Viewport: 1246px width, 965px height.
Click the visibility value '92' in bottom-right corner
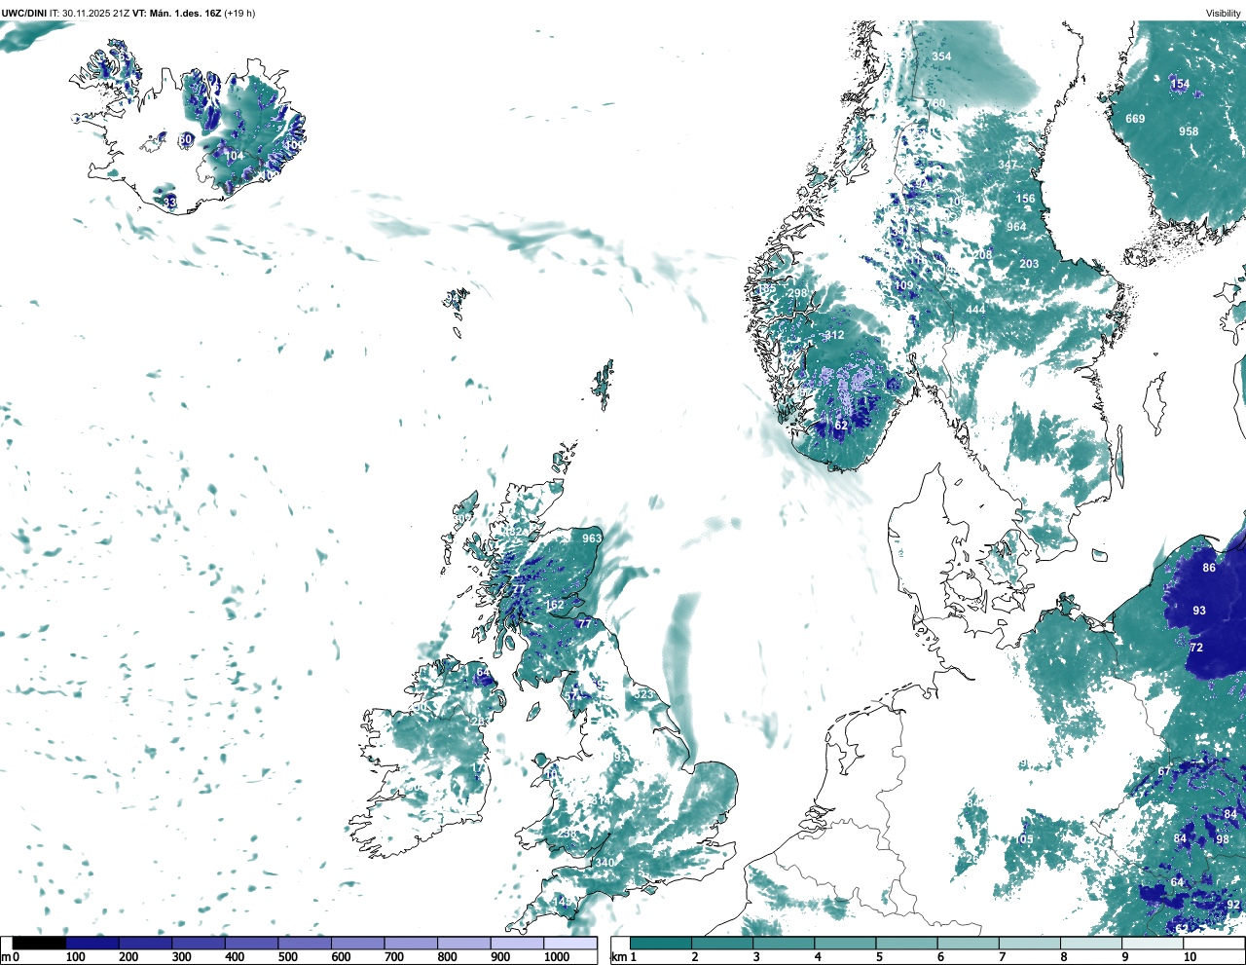[1233, 905]
